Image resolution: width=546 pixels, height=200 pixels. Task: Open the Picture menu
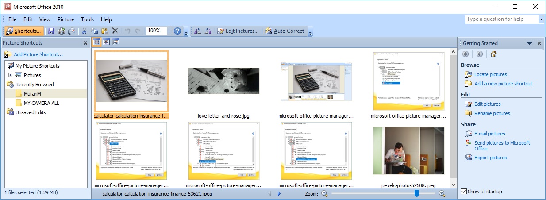tap(65, 19)
